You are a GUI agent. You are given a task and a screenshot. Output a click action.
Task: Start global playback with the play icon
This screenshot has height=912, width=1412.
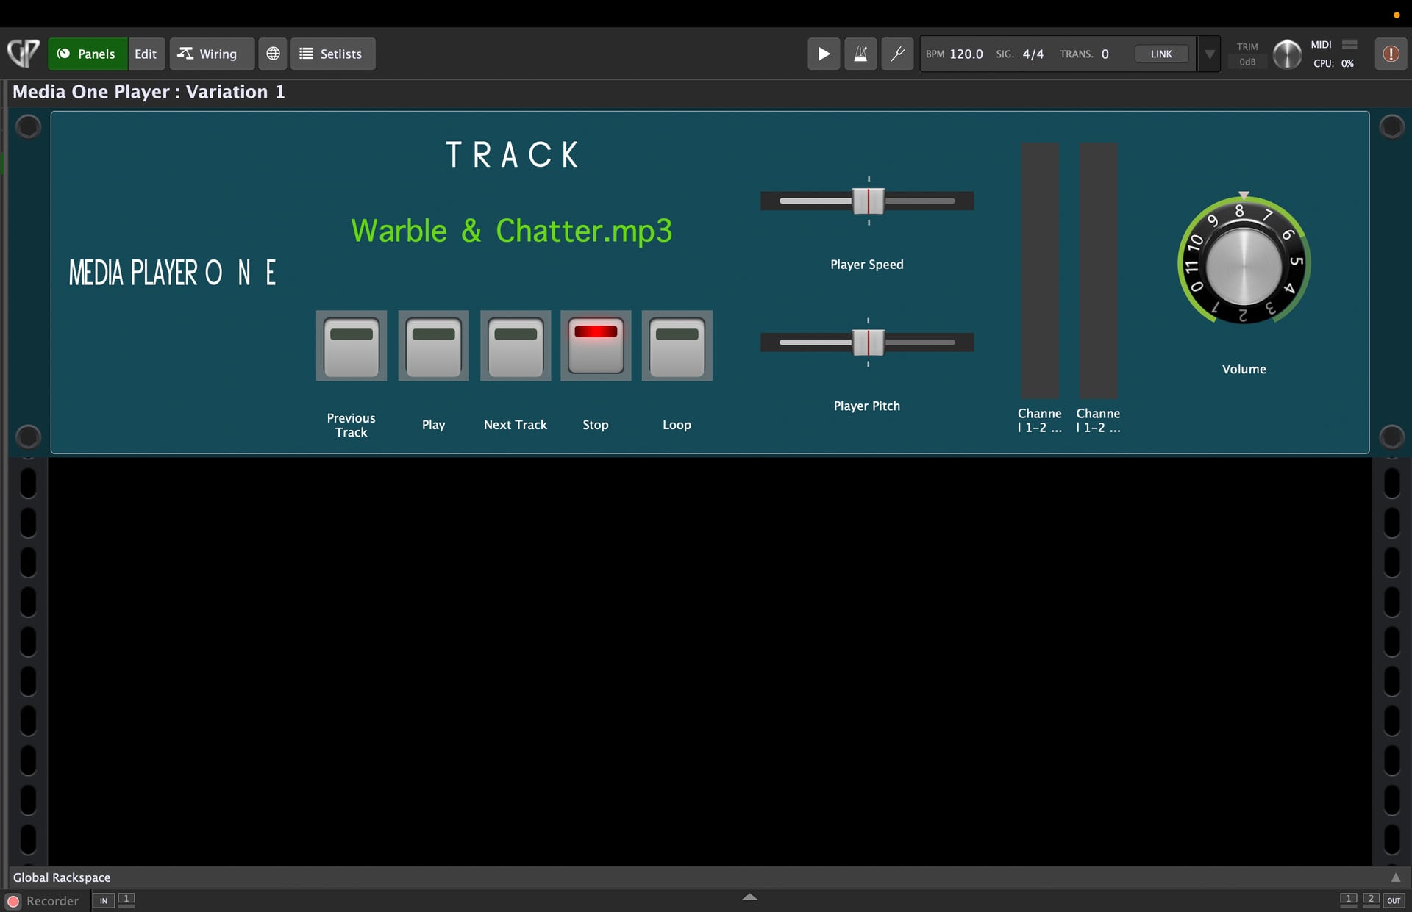pos(824,54)
